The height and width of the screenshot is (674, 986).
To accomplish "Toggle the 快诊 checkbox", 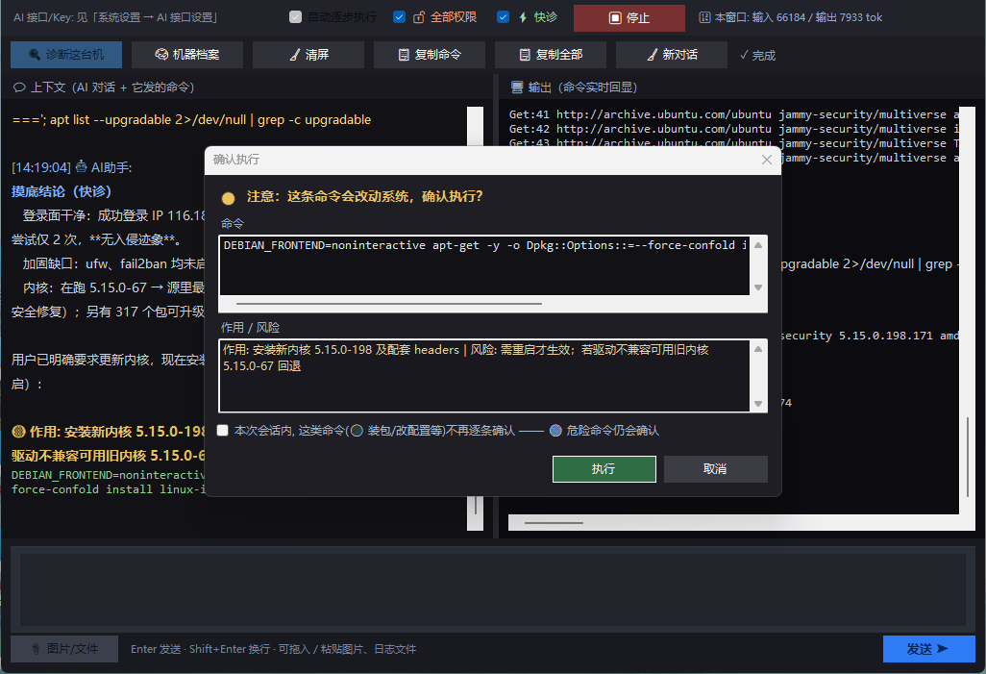I will [503, 17].
